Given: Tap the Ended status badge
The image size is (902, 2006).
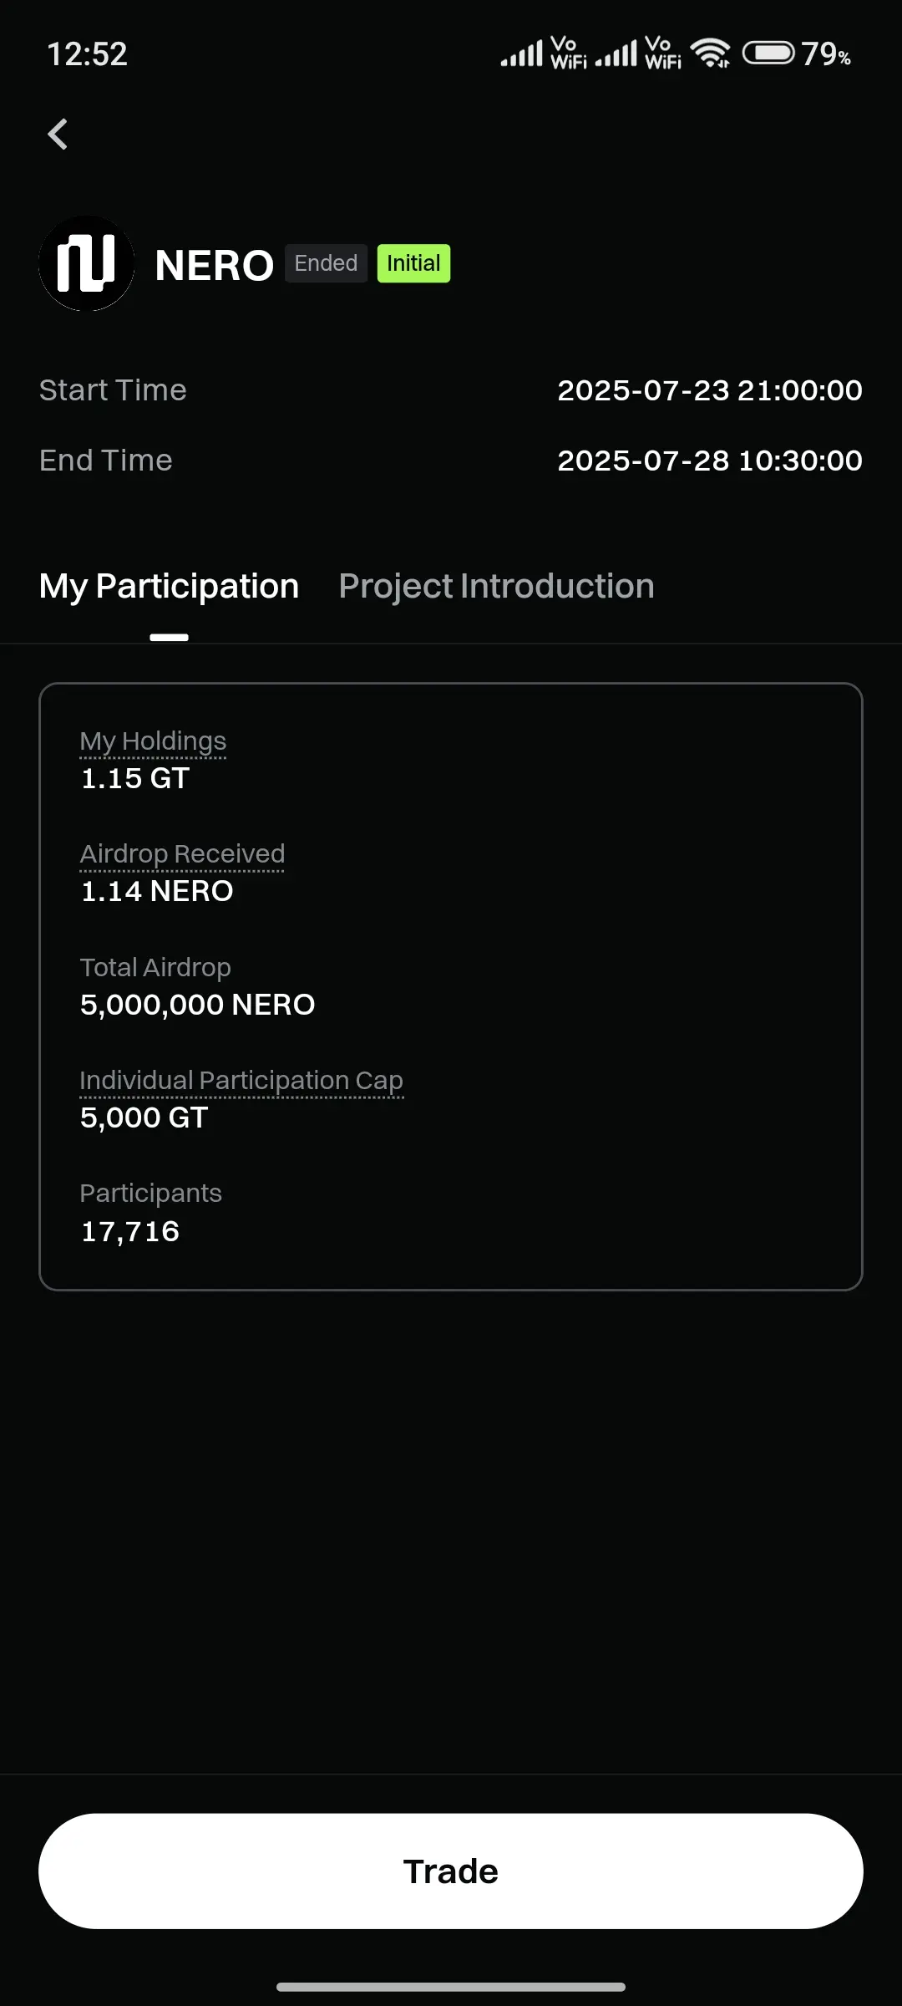Looking at the screenshot, I should (326, 263).
